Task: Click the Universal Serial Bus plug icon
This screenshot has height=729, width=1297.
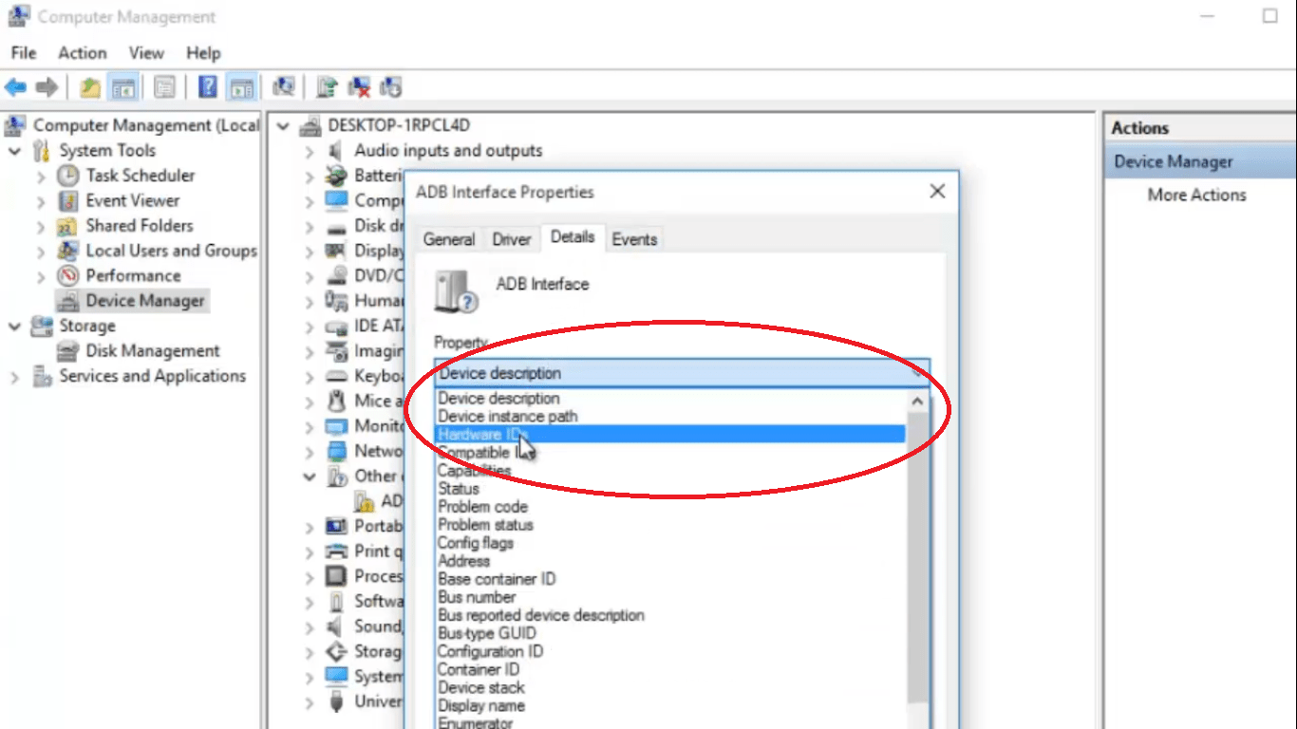Action: (336, 701)
